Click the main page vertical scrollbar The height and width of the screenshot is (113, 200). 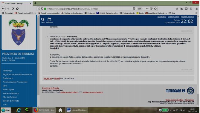pyautogui.click(x=198, y=61)
